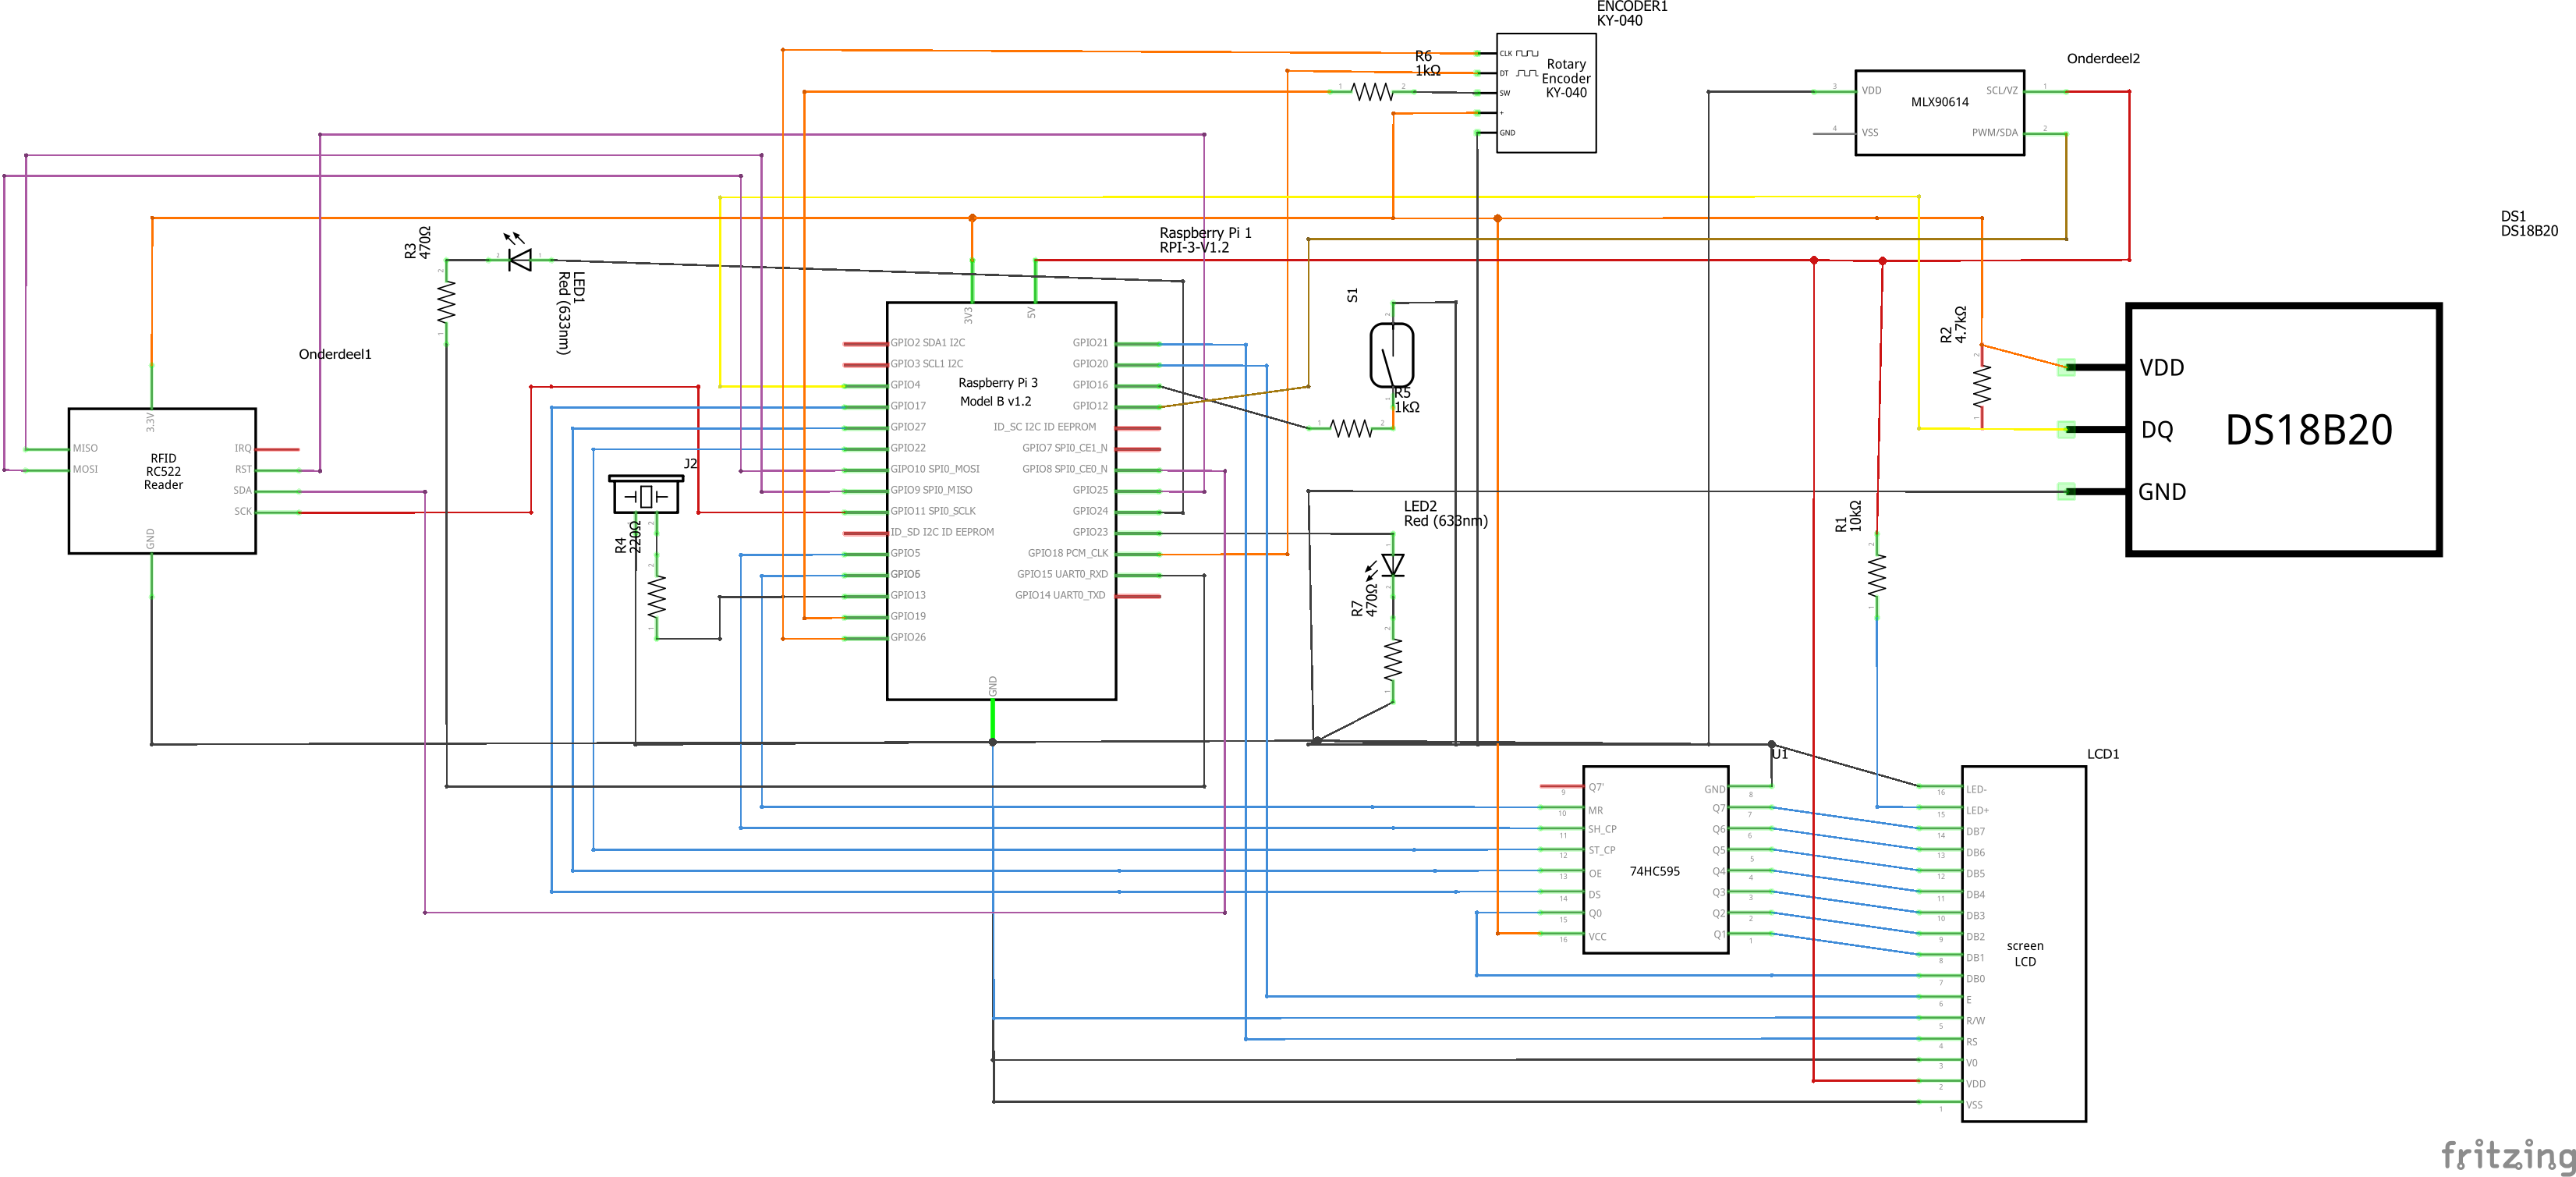This screenshot has width=2576, height=1177.
Task: Select the 74HC595 shift register block
Action: pos(1656,860)
